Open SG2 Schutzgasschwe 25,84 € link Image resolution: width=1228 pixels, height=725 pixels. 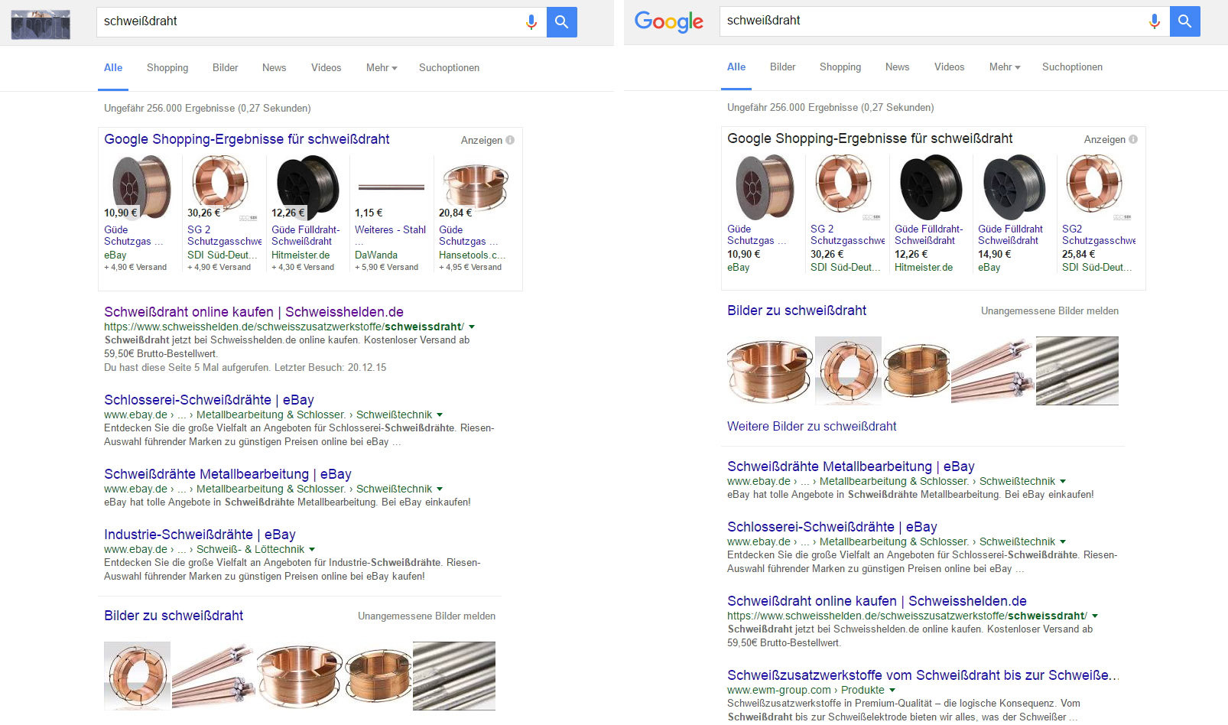tap(1099, 235)
